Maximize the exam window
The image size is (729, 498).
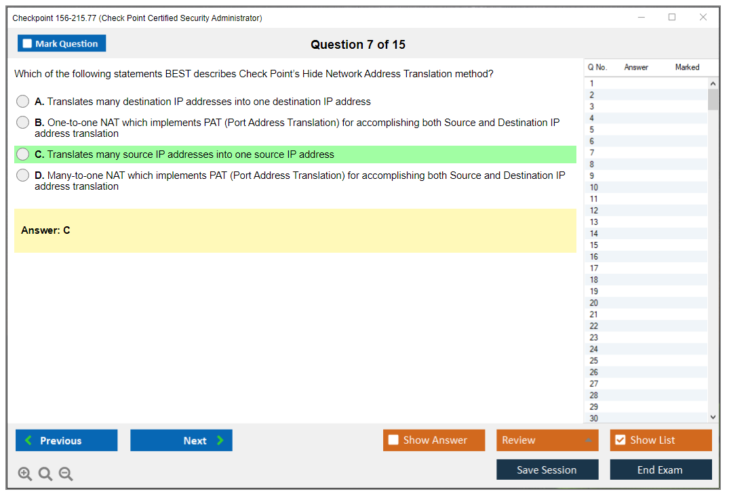point(672,18)
